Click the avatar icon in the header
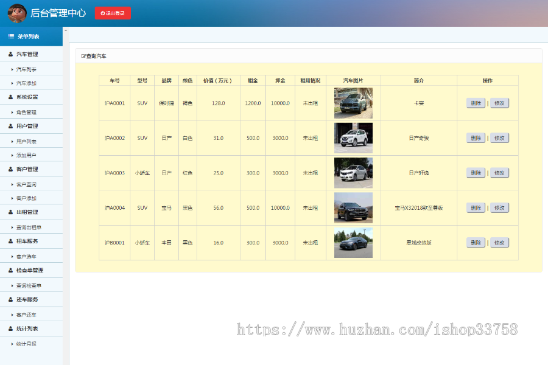Image resolution: width=548 pixels, height=365 pixels. (16, 13)
